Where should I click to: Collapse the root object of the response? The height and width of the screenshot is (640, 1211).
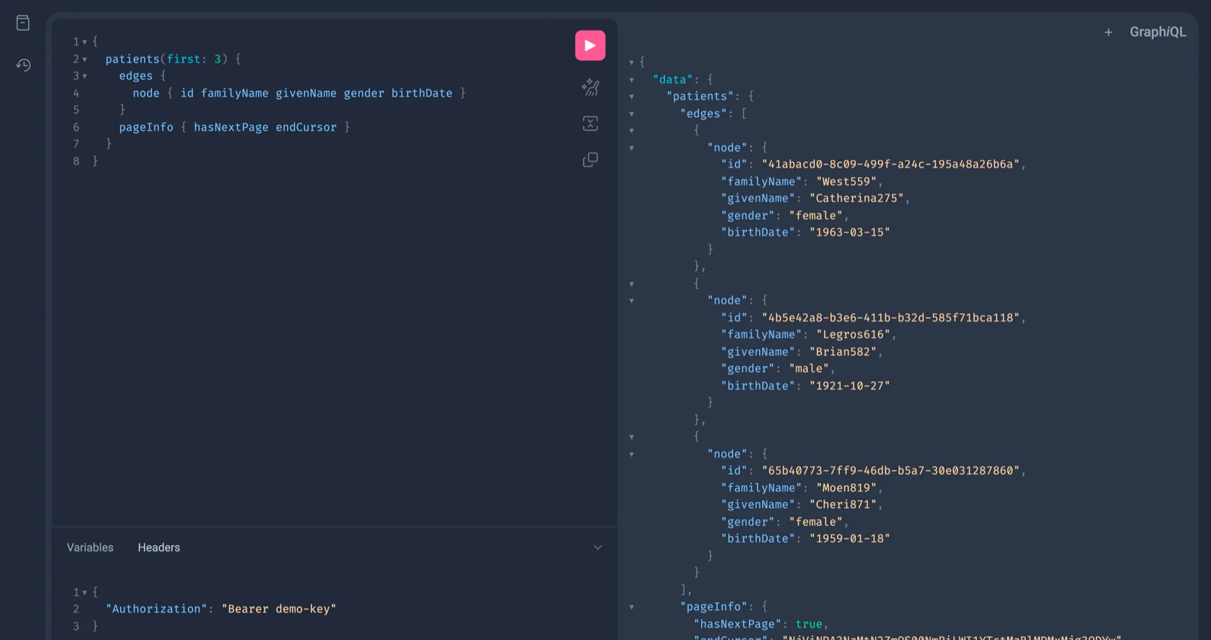[x=632, y=63]
